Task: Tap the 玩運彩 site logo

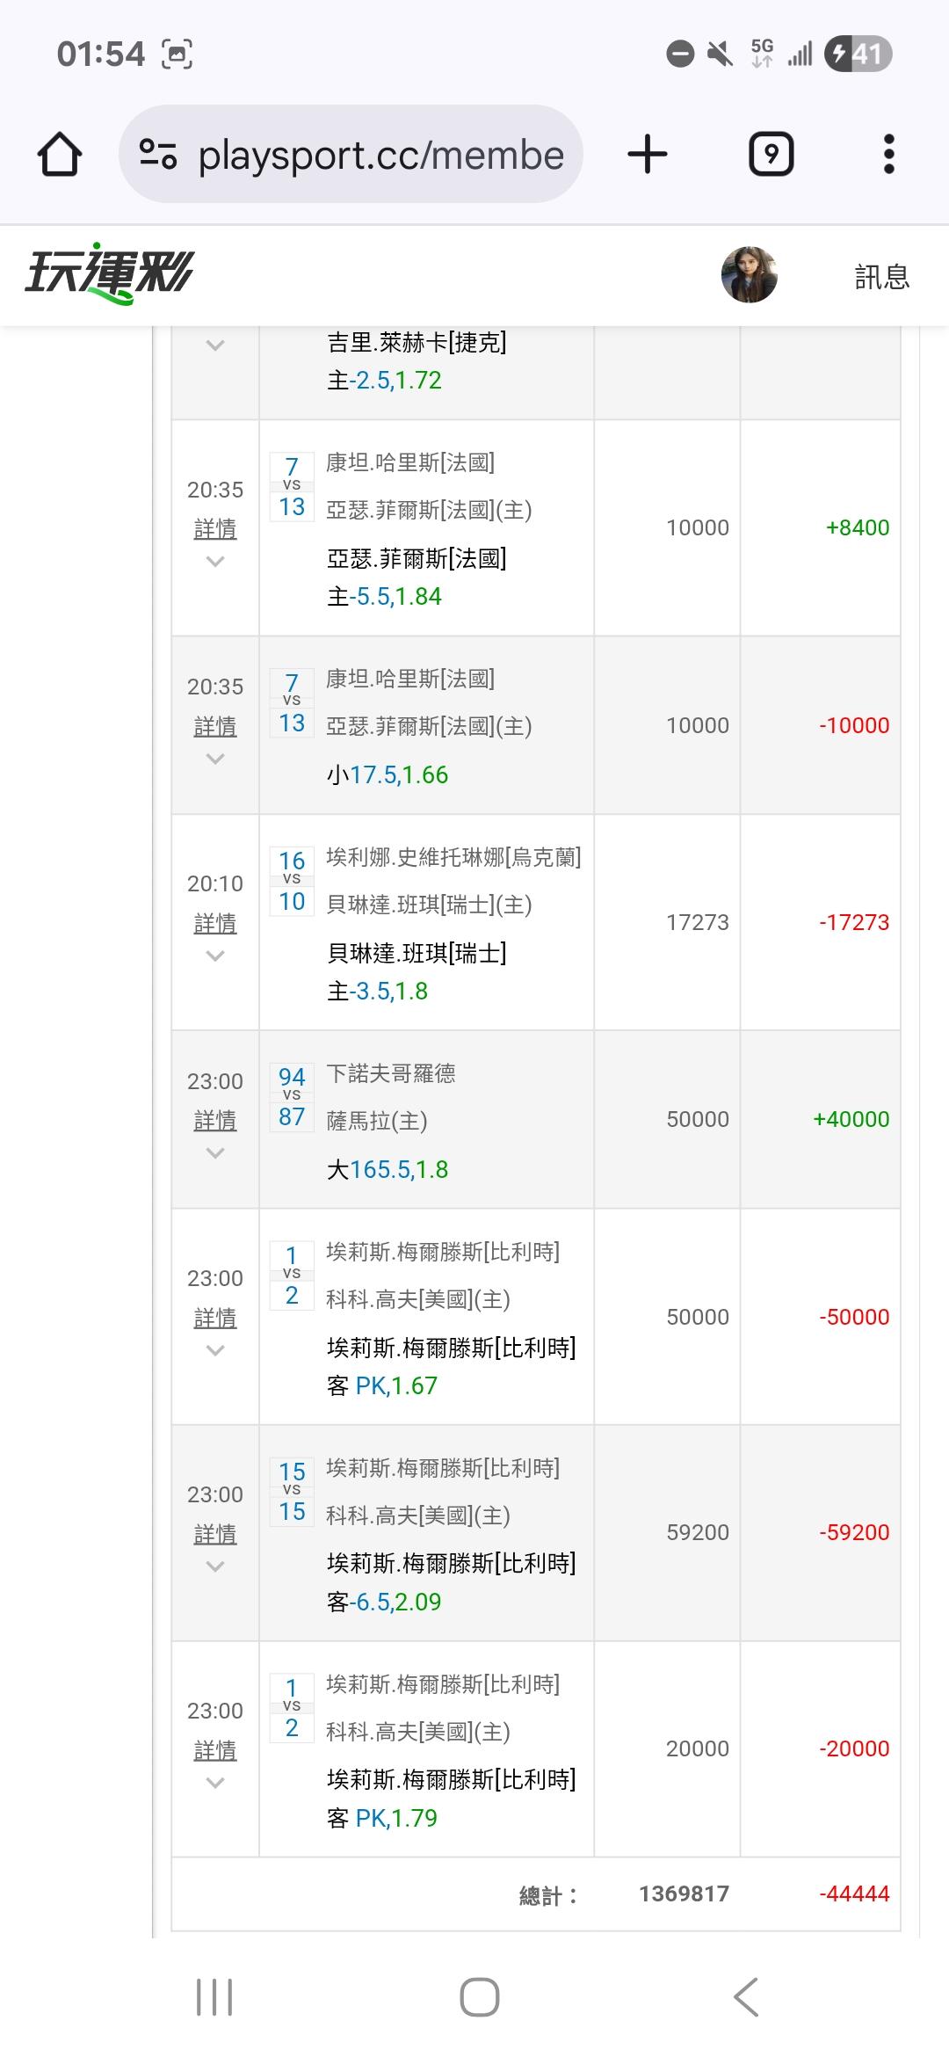Action: coord(108,273)
